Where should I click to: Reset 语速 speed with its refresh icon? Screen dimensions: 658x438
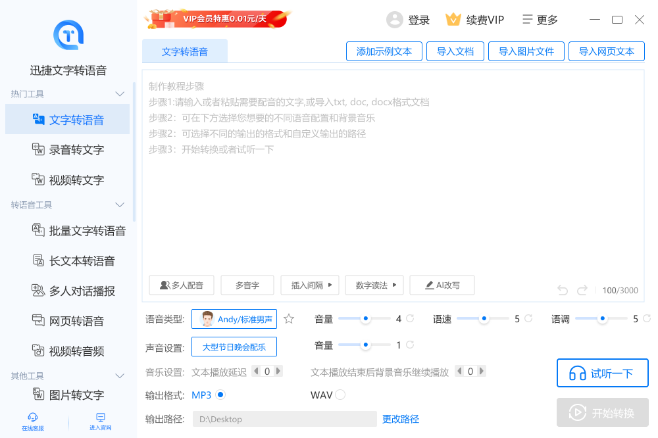click(528, 319)
